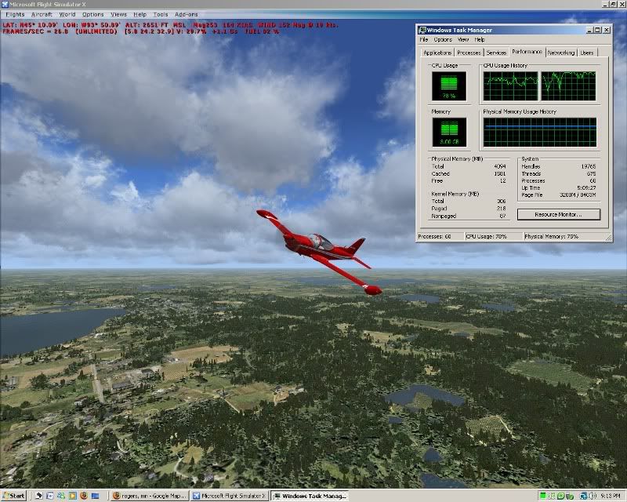Switch to the Networking tab
Viewport: 627px width, 502px height.
point(560,53)
